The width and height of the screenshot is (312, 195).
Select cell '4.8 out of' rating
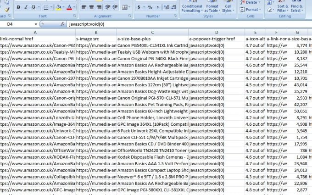tap(255, 190)
